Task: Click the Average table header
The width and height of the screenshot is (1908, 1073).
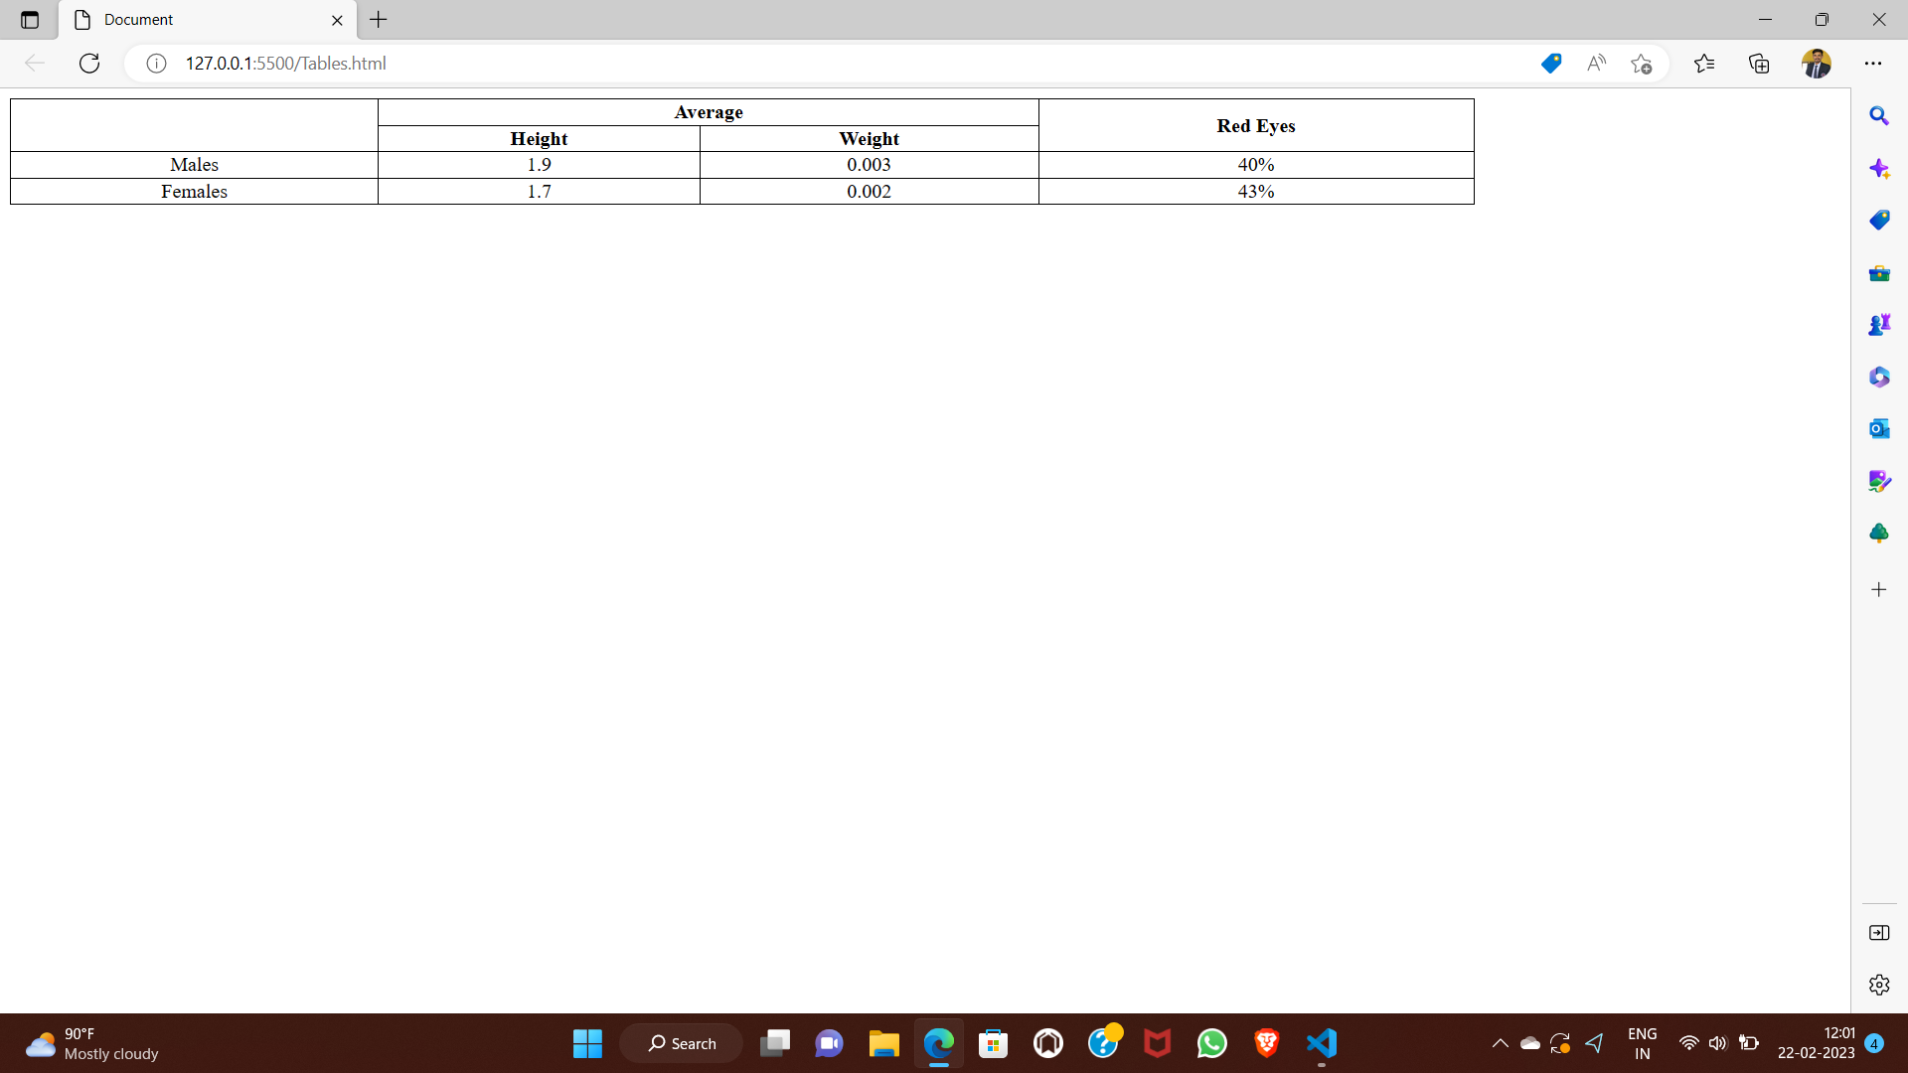Action: (709, 112)
